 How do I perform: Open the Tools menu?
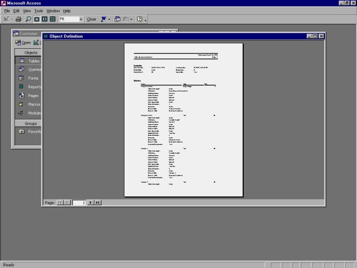(39, 11)
